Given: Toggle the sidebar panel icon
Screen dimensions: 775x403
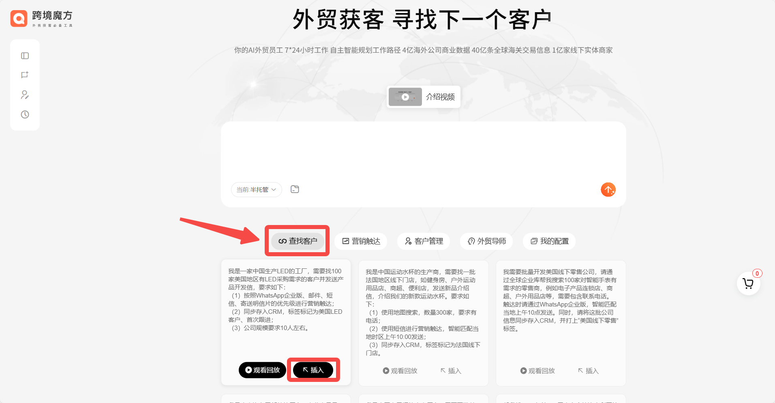Looking at the screenshot, I should 25,56.
